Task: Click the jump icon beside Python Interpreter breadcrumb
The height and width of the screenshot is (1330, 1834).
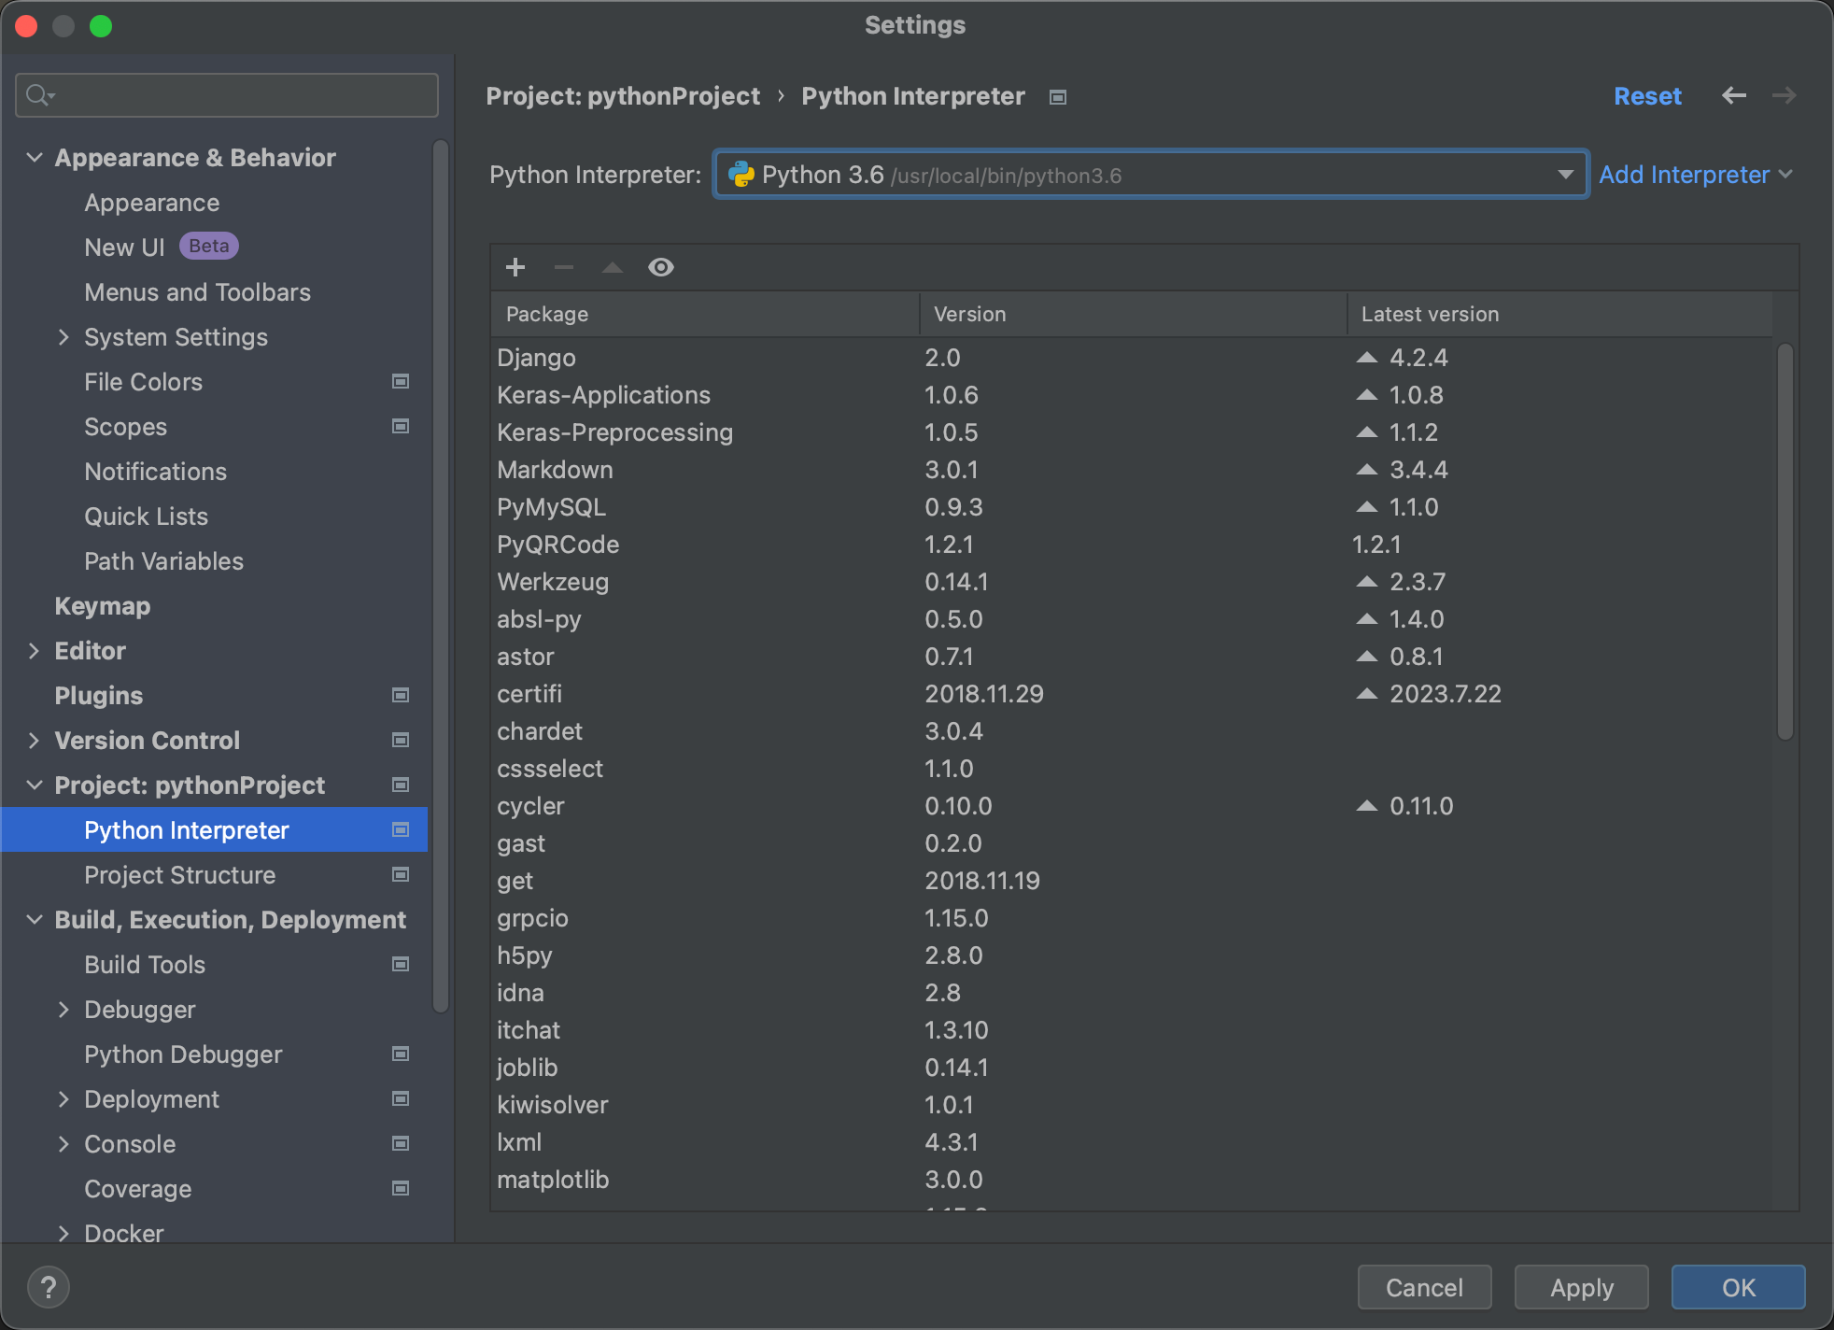Action: pyautogui.click(x=1057, y=96)
